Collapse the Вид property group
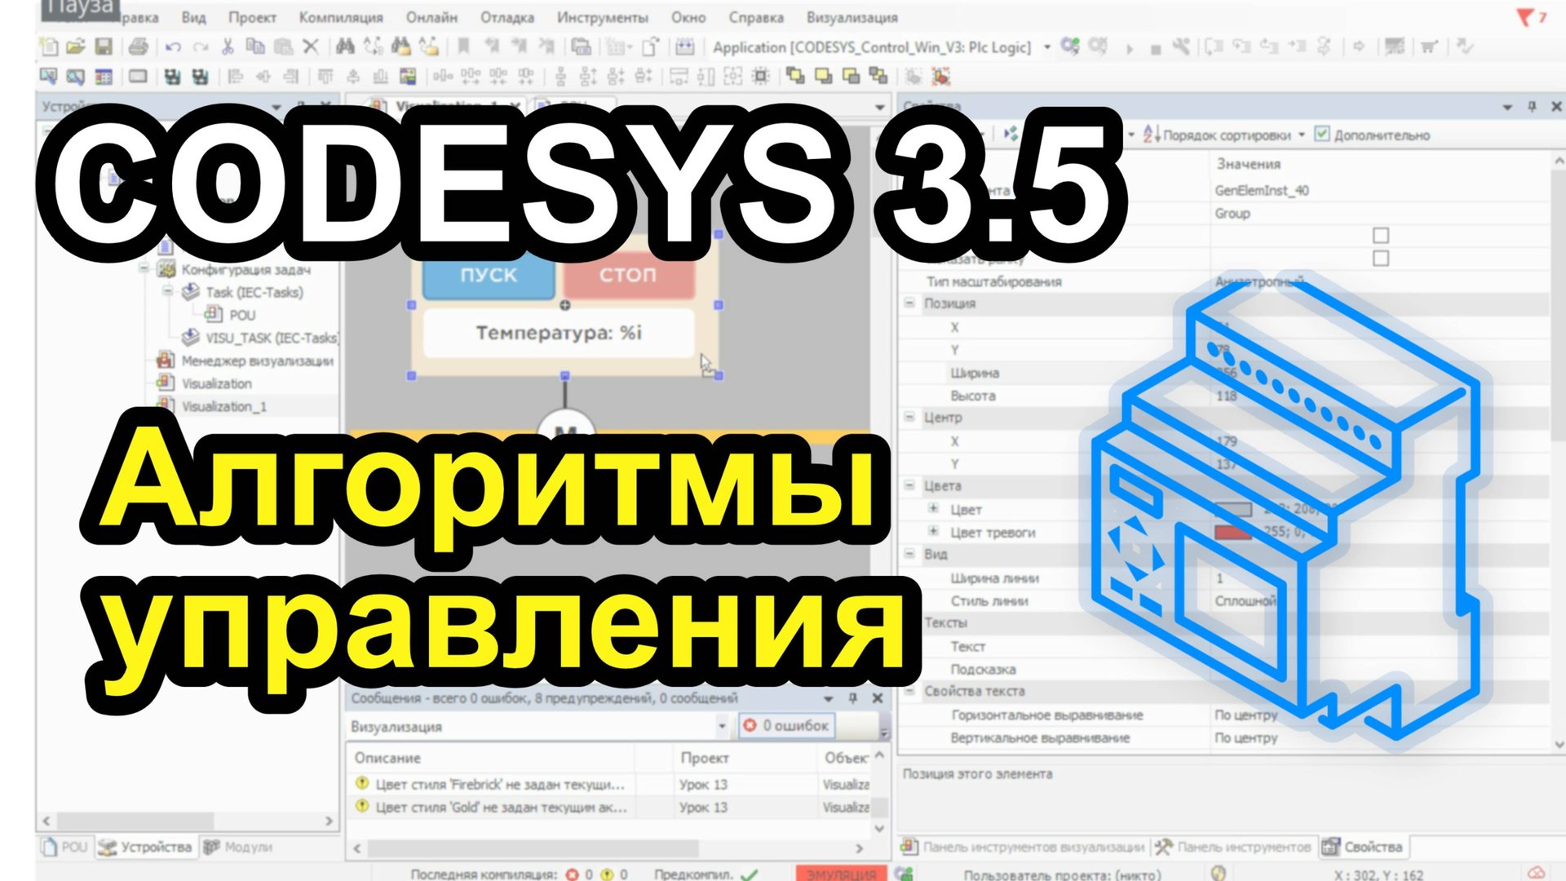The width and height of the screenshot is (1566, 881). tap(909, 553)
